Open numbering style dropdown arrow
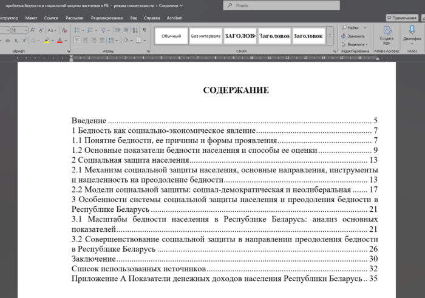The width and height of the screenshot is (425, 298). (96, 30)
